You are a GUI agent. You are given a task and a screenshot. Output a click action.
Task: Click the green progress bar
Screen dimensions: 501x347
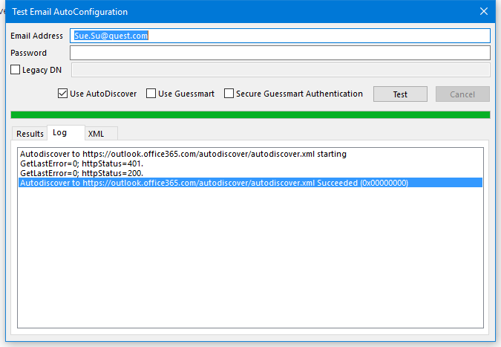click(x=250, y=114)
